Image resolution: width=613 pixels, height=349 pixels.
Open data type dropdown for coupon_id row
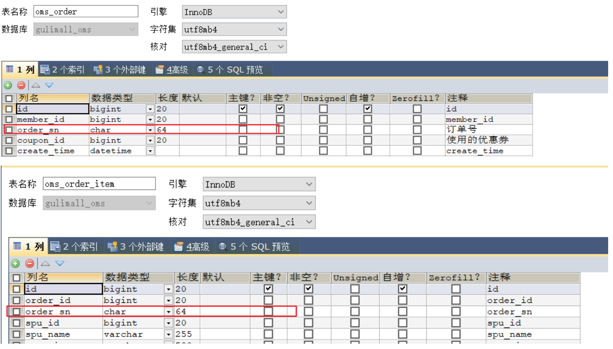coord(150,140)
